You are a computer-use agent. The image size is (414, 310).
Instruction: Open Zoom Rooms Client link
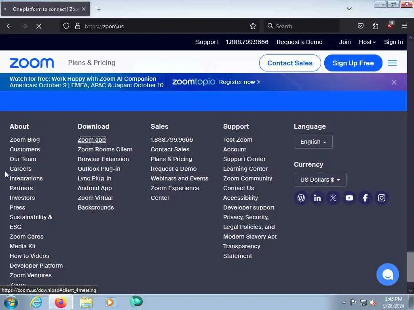tap(105, 149)
